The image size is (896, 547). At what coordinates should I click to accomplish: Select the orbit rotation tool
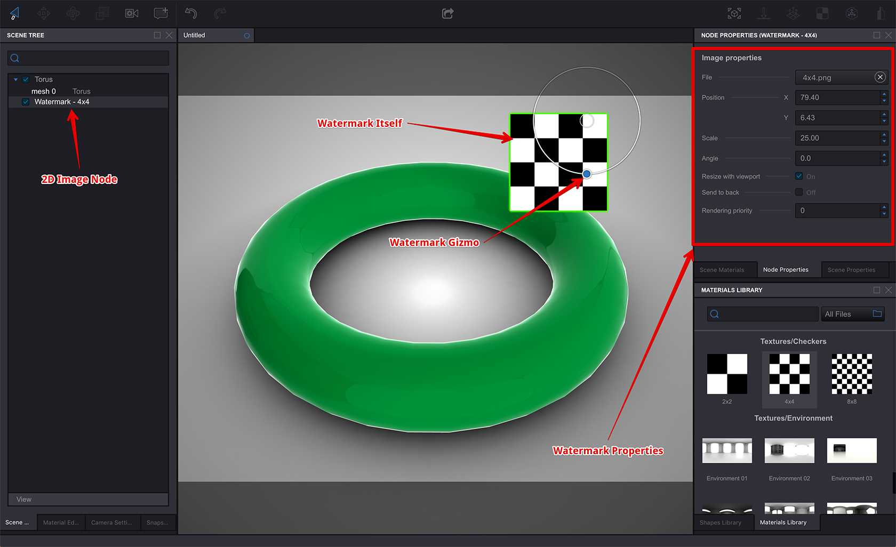[73, 13]
